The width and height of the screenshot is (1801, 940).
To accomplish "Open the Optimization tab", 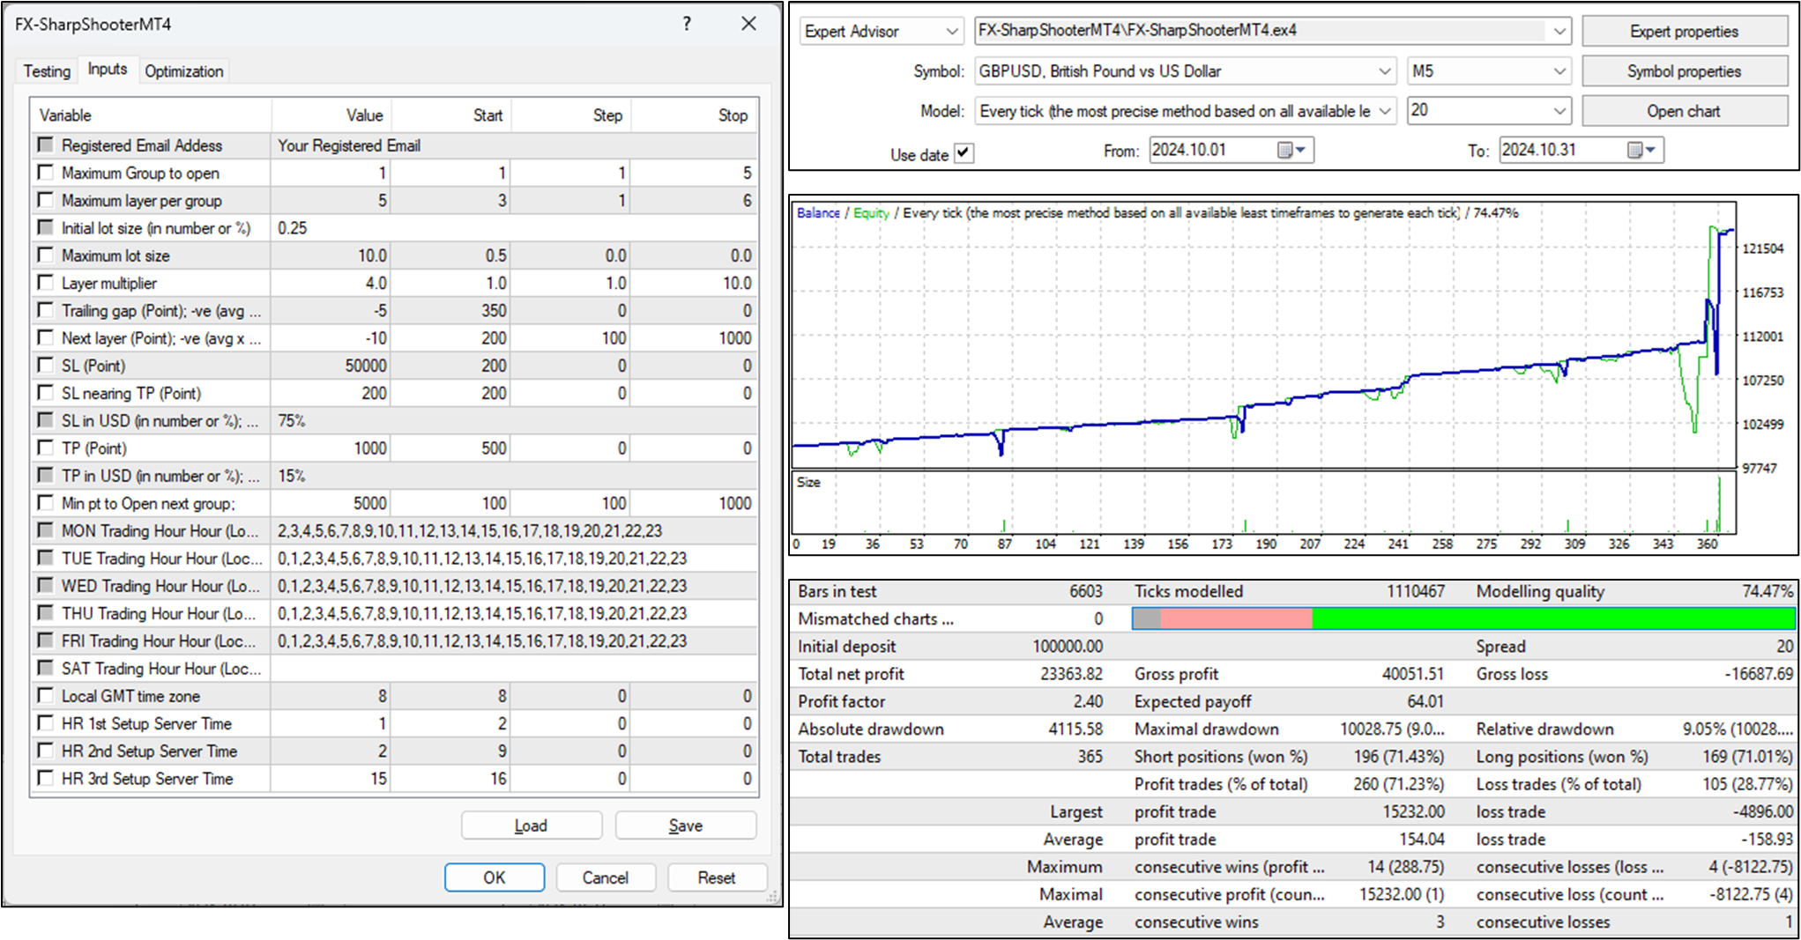I will 183,71.
